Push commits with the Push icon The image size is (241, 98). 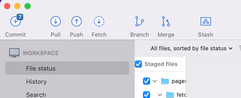point(77,21)
